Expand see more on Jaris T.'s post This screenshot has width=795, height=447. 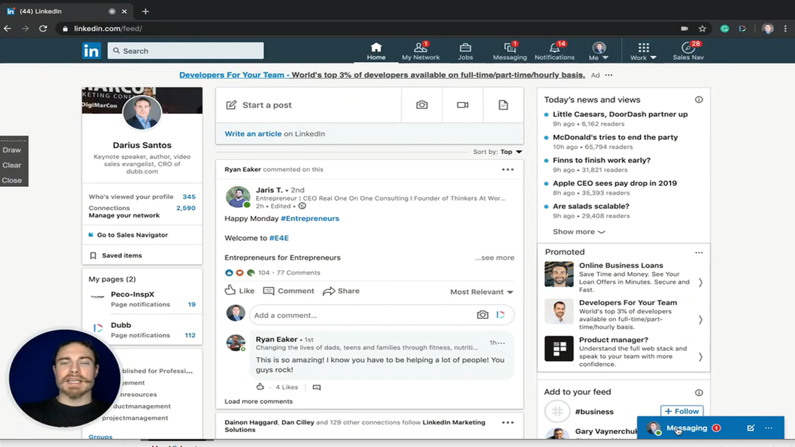coord(495,257)
